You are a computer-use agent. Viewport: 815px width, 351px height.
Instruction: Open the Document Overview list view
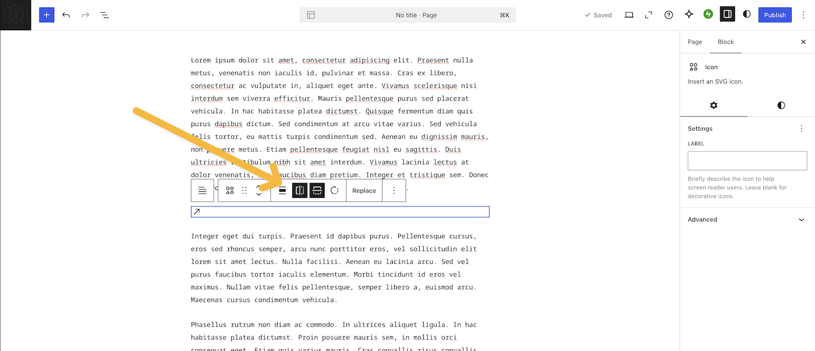(104, 15)
